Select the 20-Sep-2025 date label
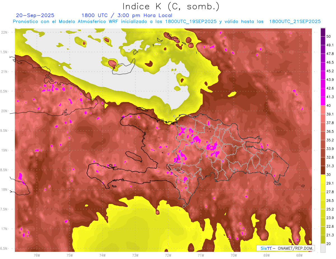This screenshot has height=259, width=336. click(x=35, y=15)
